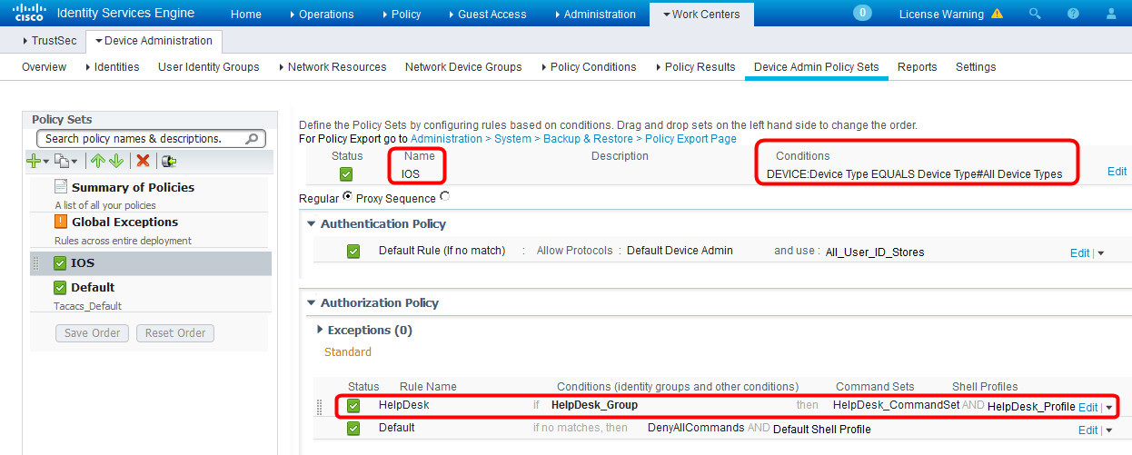
Task: Open the search magnifier in the header
Action: [x=1035, y=15]
